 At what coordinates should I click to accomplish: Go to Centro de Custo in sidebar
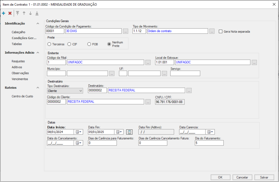click(22, 96)
